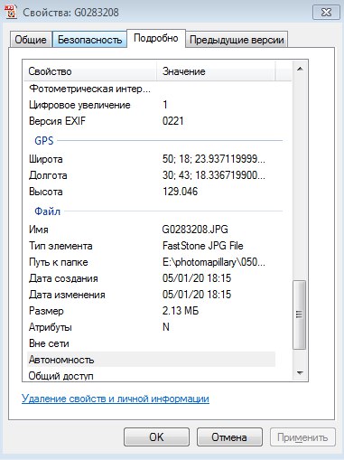
Task: Open the Предыдущие версии tab
Action: click(x=237, y=40)
